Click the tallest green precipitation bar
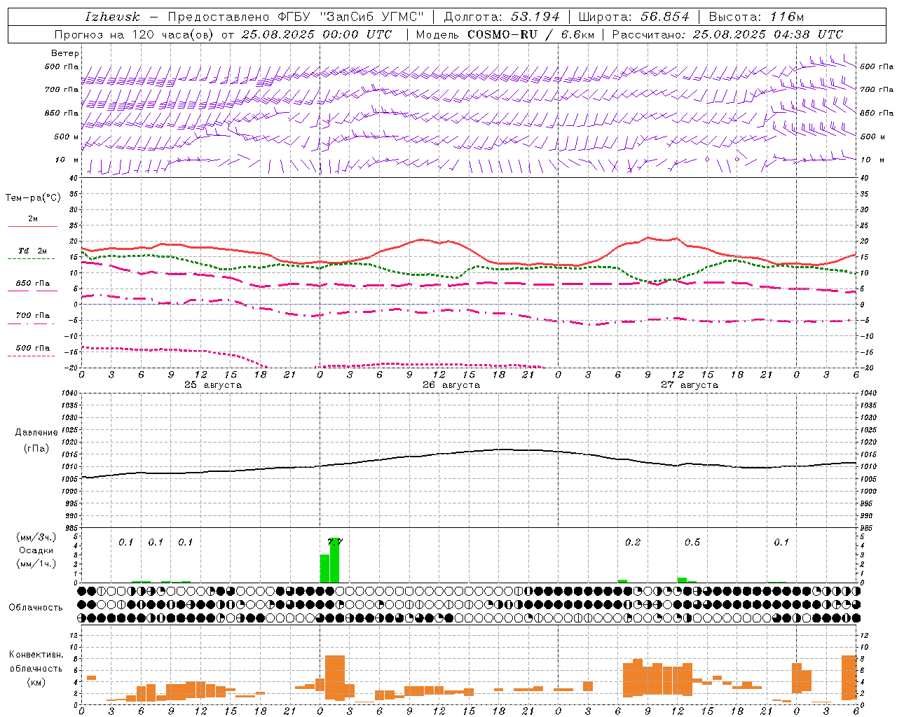897x717 pixels. [335, 560]
